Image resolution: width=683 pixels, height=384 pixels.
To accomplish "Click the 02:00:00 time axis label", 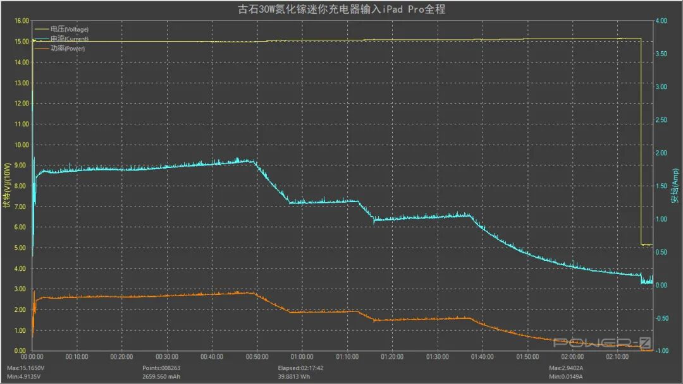I will pos(572,357).
